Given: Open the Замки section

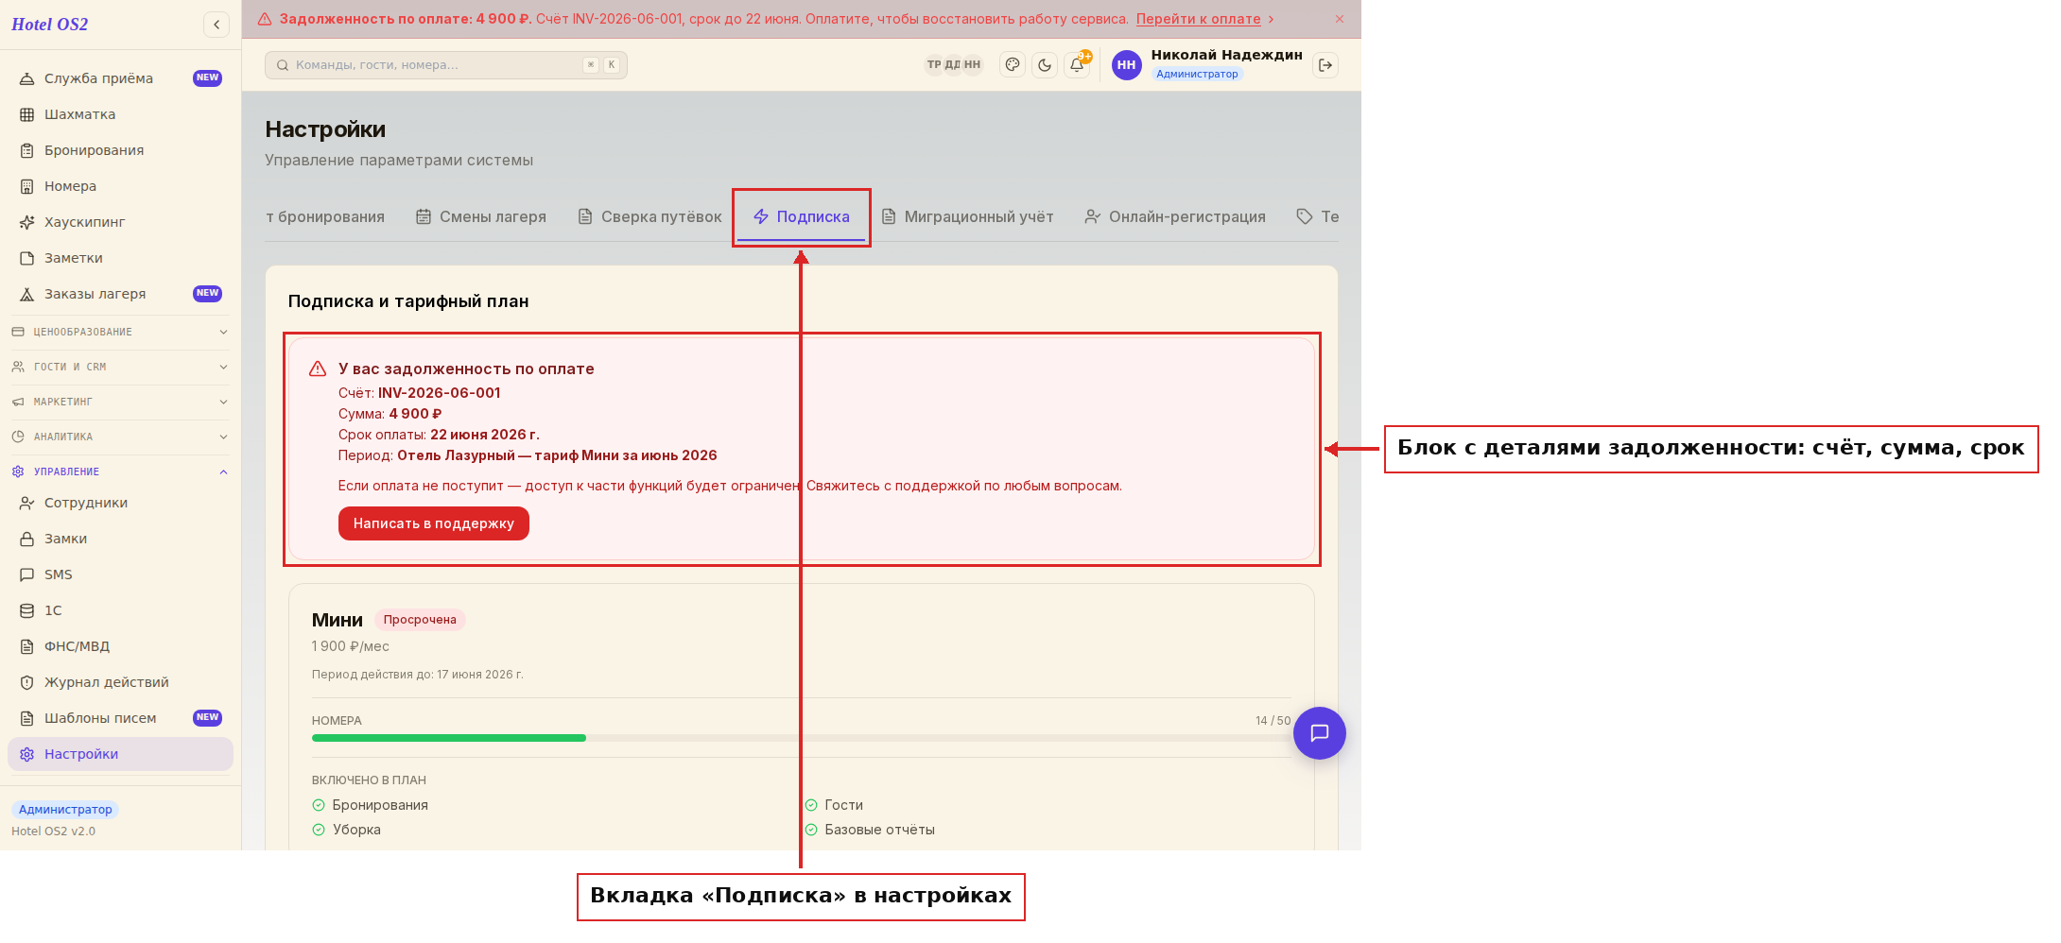Looking at the screenshot, I should point(120,539).
